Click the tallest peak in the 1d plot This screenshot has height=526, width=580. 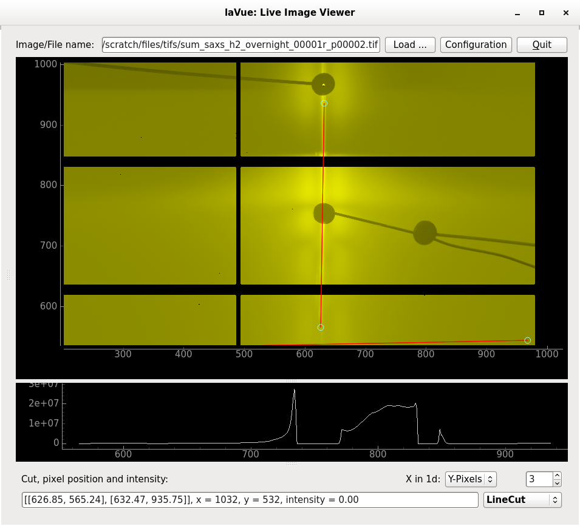coord(295,391)
